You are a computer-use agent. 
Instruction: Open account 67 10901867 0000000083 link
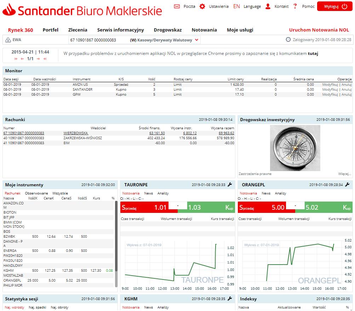[24, 133]
